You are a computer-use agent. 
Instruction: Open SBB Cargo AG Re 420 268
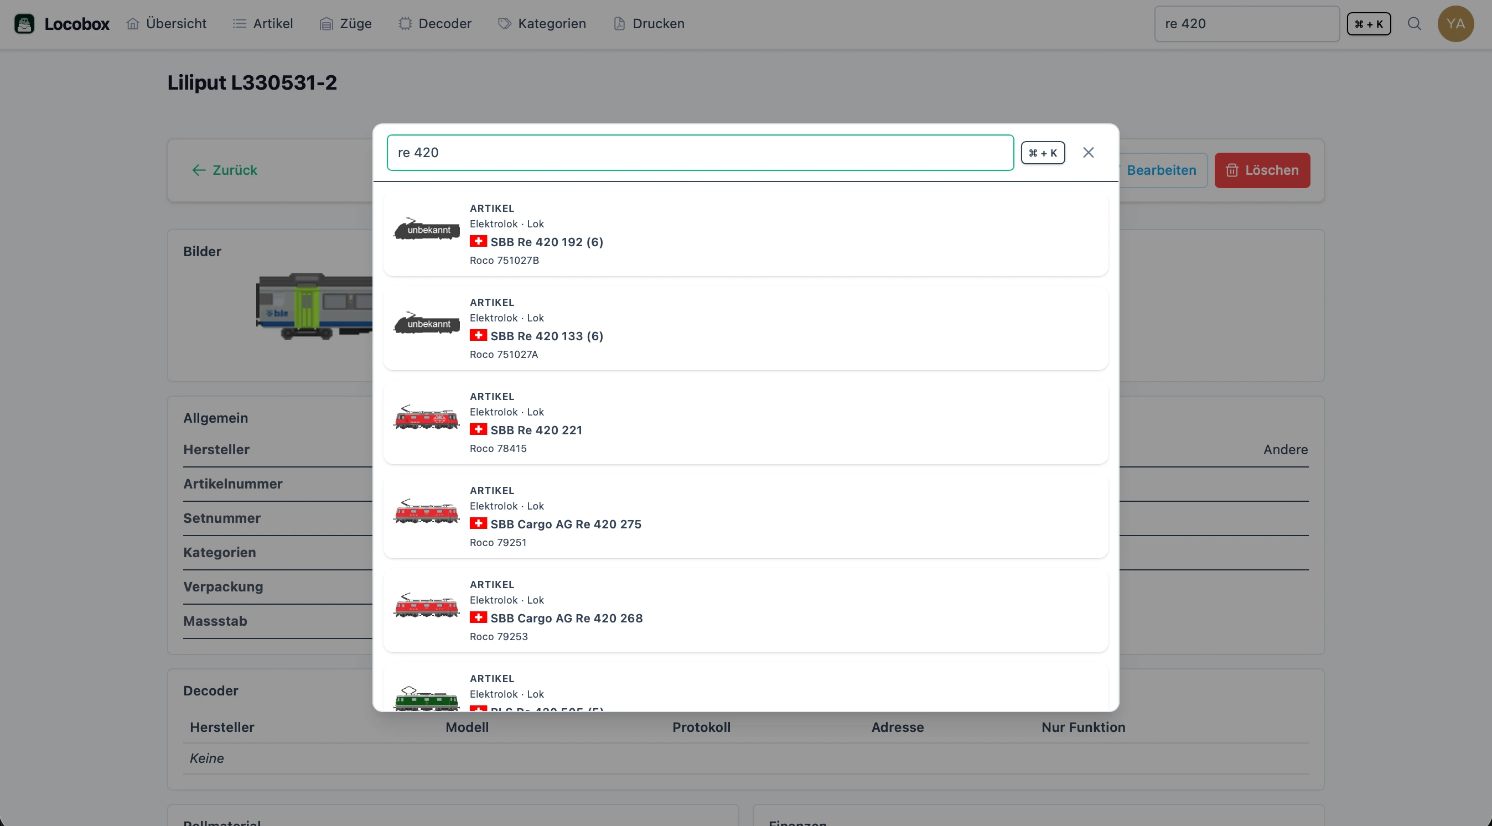745,611
